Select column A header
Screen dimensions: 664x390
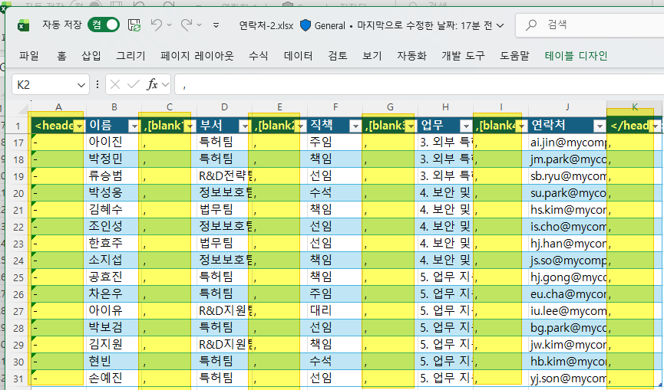[58, 107]
